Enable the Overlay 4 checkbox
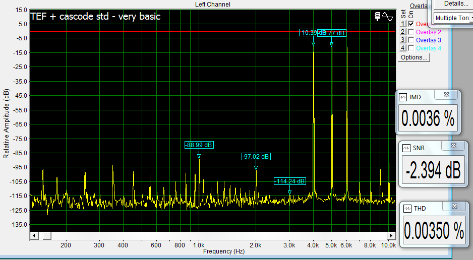The image size is (473, 260). coord(411,48)
